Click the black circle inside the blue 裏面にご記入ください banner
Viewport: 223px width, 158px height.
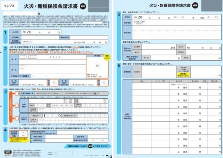pos(90,146)
